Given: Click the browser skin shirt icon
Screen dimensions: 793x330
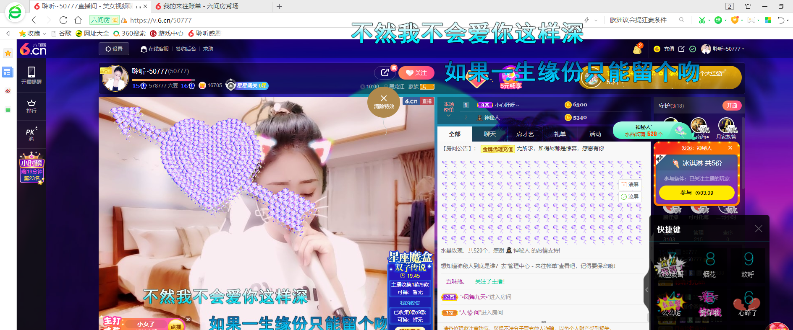Looking at the screenshot, I should 748,6.
